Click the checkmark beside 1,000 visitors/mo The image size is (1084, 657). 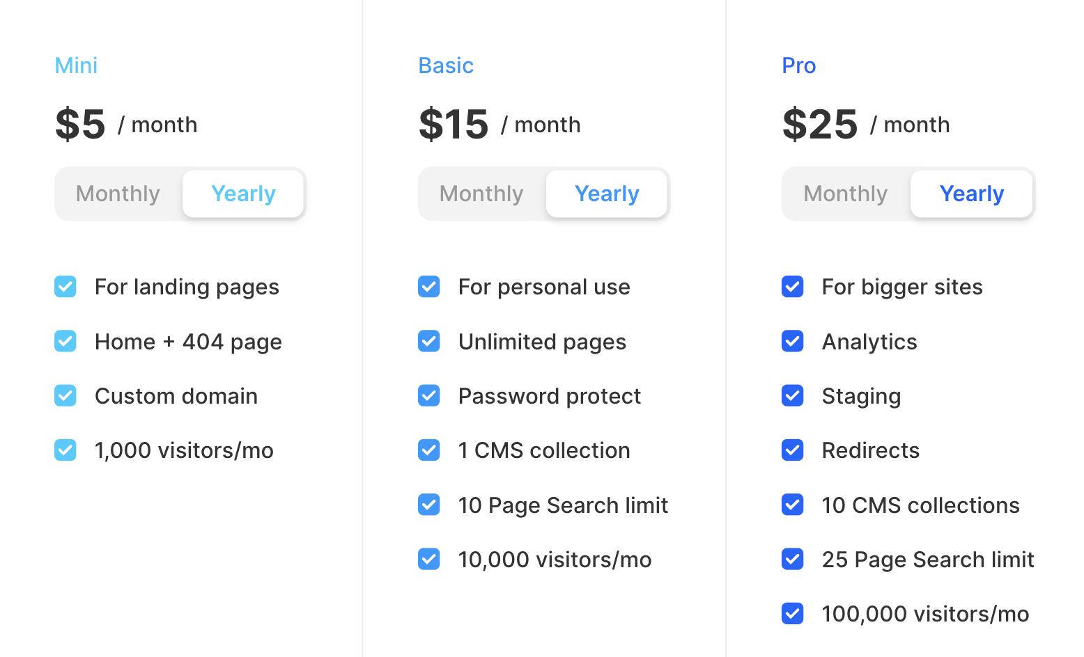tap(65, 450)
